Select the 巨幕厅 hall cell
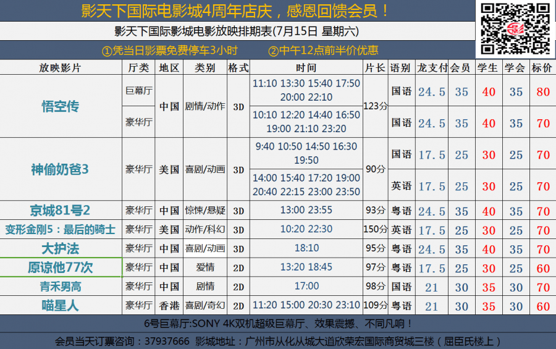 138,90
